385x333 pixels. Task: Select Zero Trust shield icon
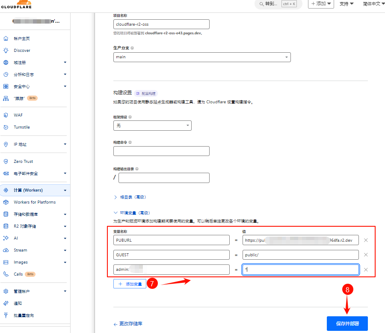pos(6,162)
